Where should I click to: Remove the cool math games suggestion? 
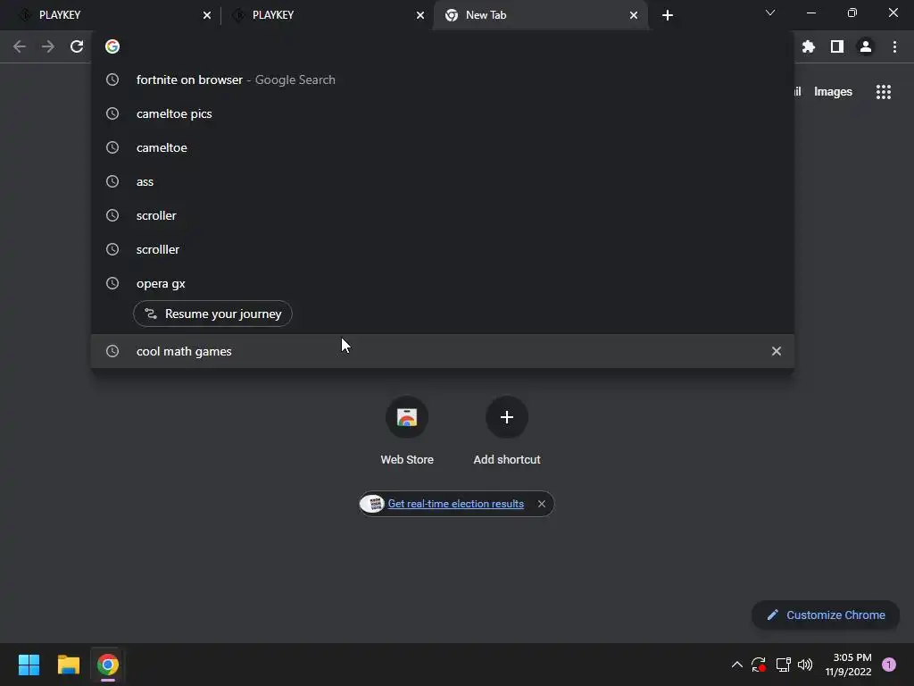click(x=777, y=351)
